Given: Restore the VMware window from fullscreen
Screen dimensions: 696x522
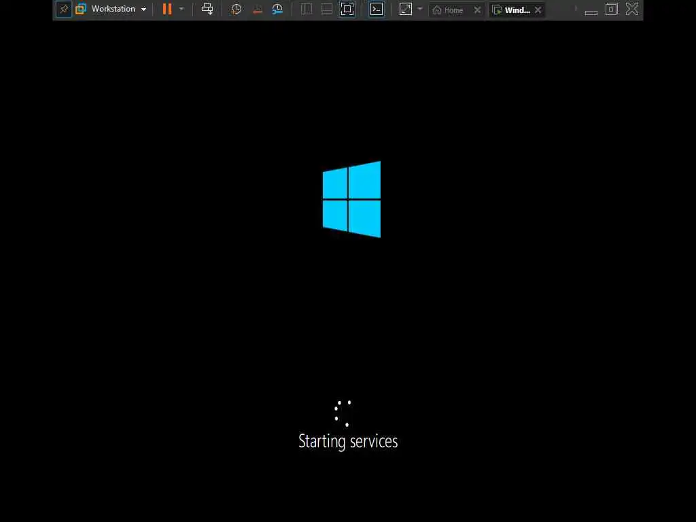Looking at the screenshot, I should (x=611, y=9).
